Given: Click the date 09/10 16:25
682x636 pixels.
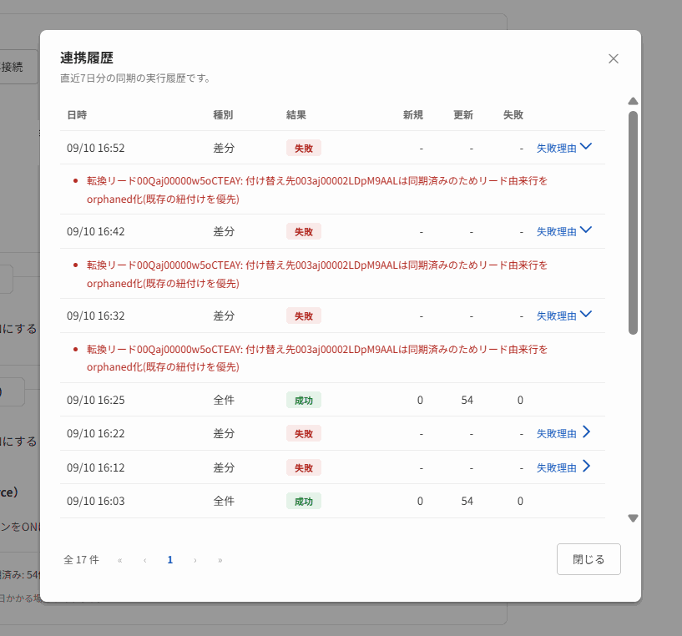Looking at the screenshot, I should point(96,401).
